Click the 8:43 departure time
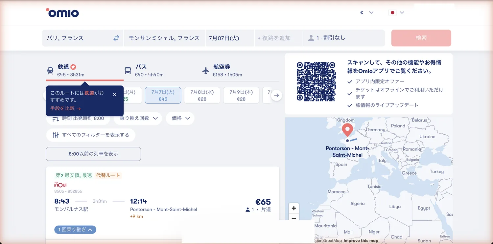 click(62, 201)
